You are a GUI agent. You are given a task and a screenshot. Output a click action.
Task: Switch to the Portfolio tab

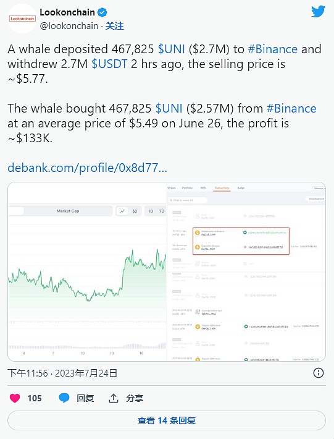coord(187,188)
